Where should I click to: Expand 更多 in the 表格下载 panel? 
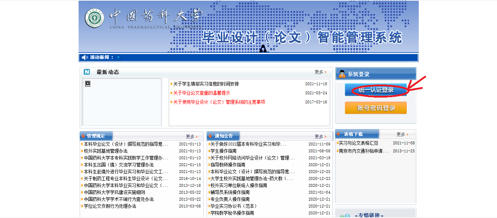(x=402, y=134)
